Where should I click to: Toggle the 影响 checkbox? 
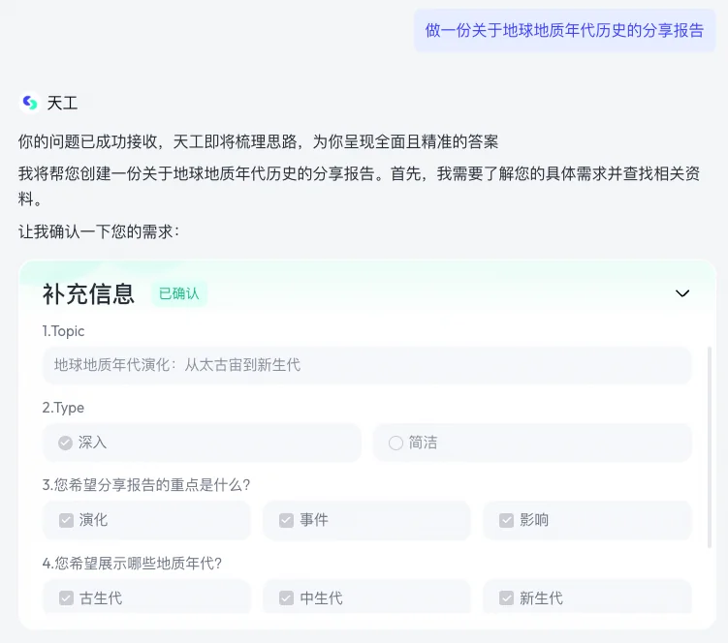506,520
